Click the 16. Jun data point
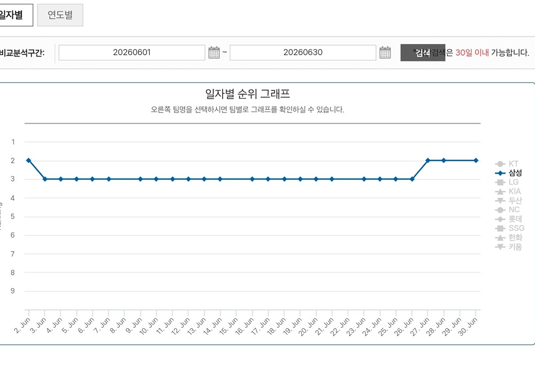 pyautogui.click(x=252, y=179)
